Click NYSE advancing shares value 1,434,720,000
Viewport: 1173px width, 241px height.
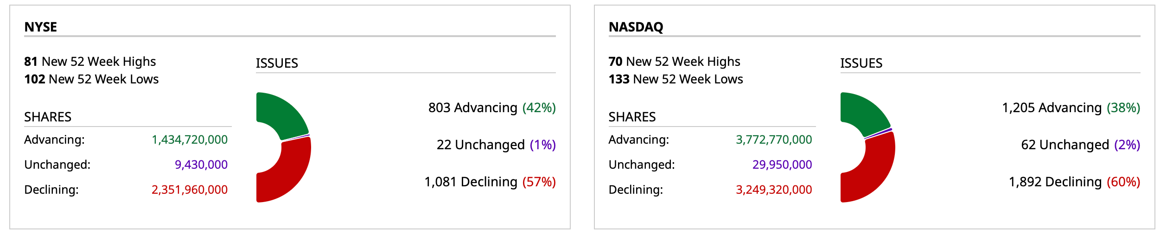(x=190, y=140)
